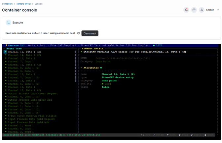
Task: Select tree row Channel 12, Data 1
Action: pyautogui.click(x=21, y=87)
